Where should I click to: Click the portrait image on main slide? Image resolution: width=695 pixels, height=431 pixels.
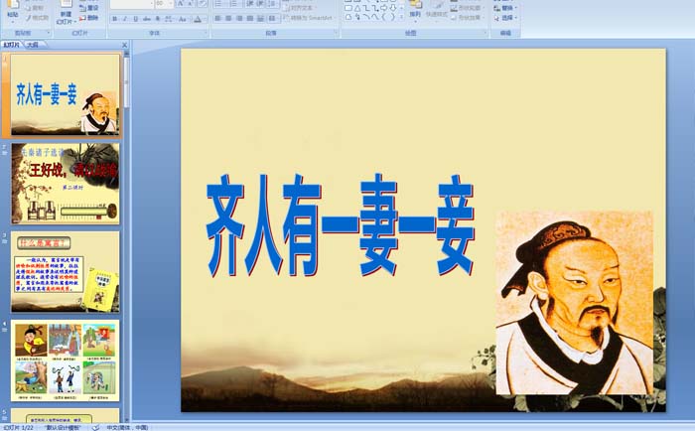tap(574, 303)
